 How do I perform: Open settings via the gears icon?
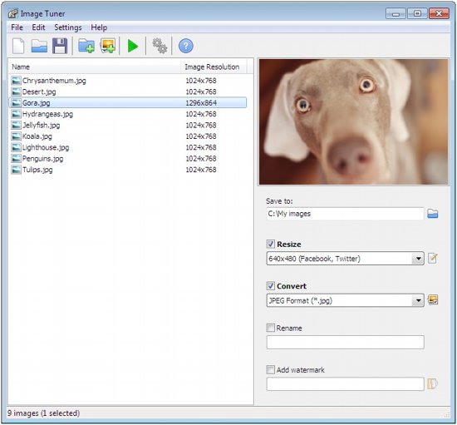click(x=160, y=46)
